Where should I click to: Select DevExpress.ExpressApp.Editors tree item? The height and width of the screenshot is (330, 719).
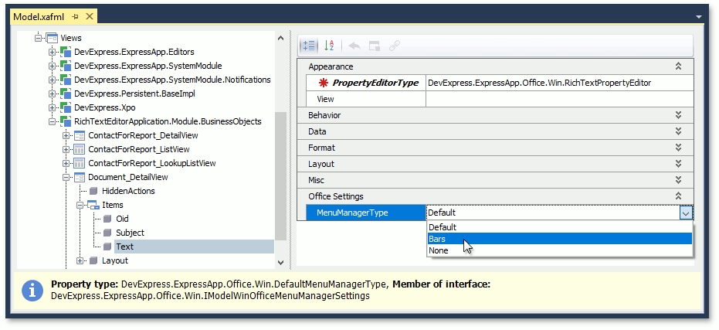click(x=134, y=52)
